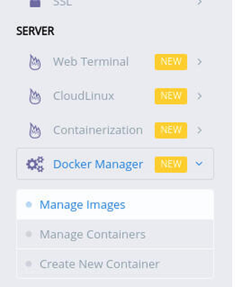Click the NEW badge next to CloudLinux

click(x=171, y=96)
